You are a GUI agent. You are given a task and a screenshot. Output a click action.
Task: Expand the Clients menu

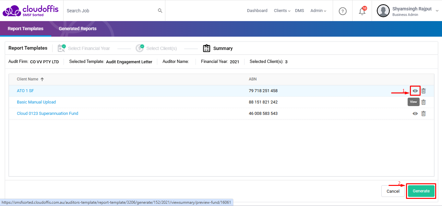click(x=282, y=11)
